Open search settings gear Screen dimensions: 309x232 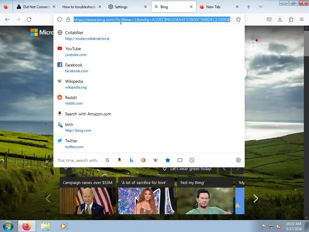[238, 160]
